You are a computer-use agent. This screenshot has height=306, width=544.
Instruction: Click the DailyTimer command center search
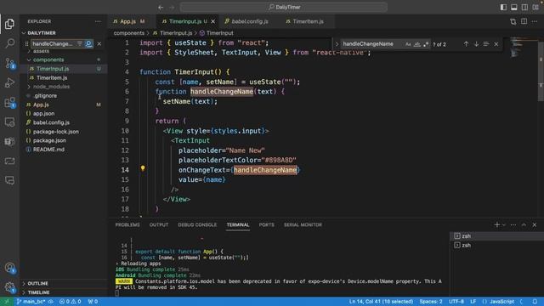pyautogui.click(x=284, y=7)
